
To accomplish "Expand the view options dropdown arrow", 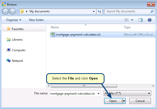I will click(132, 20).
